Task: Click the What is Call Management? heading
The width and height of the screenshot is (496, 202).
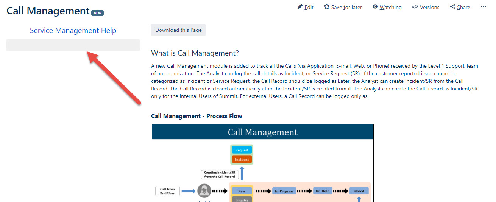Action: tap(195, 53)
